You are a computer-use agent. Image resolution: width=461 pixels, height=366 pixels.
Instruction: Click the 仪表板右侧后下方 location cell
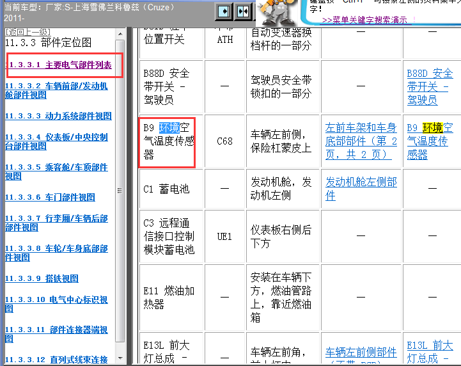point(283,236)
